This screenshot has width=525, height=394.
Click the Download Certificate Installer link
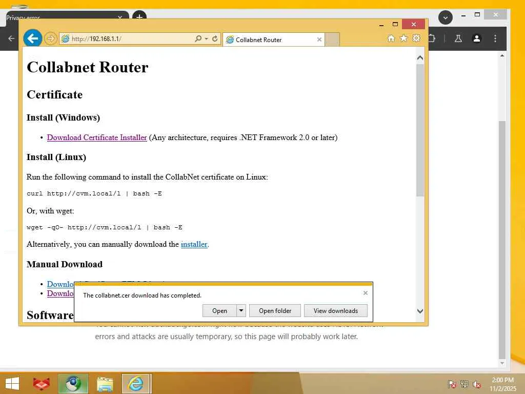[97, 137]
